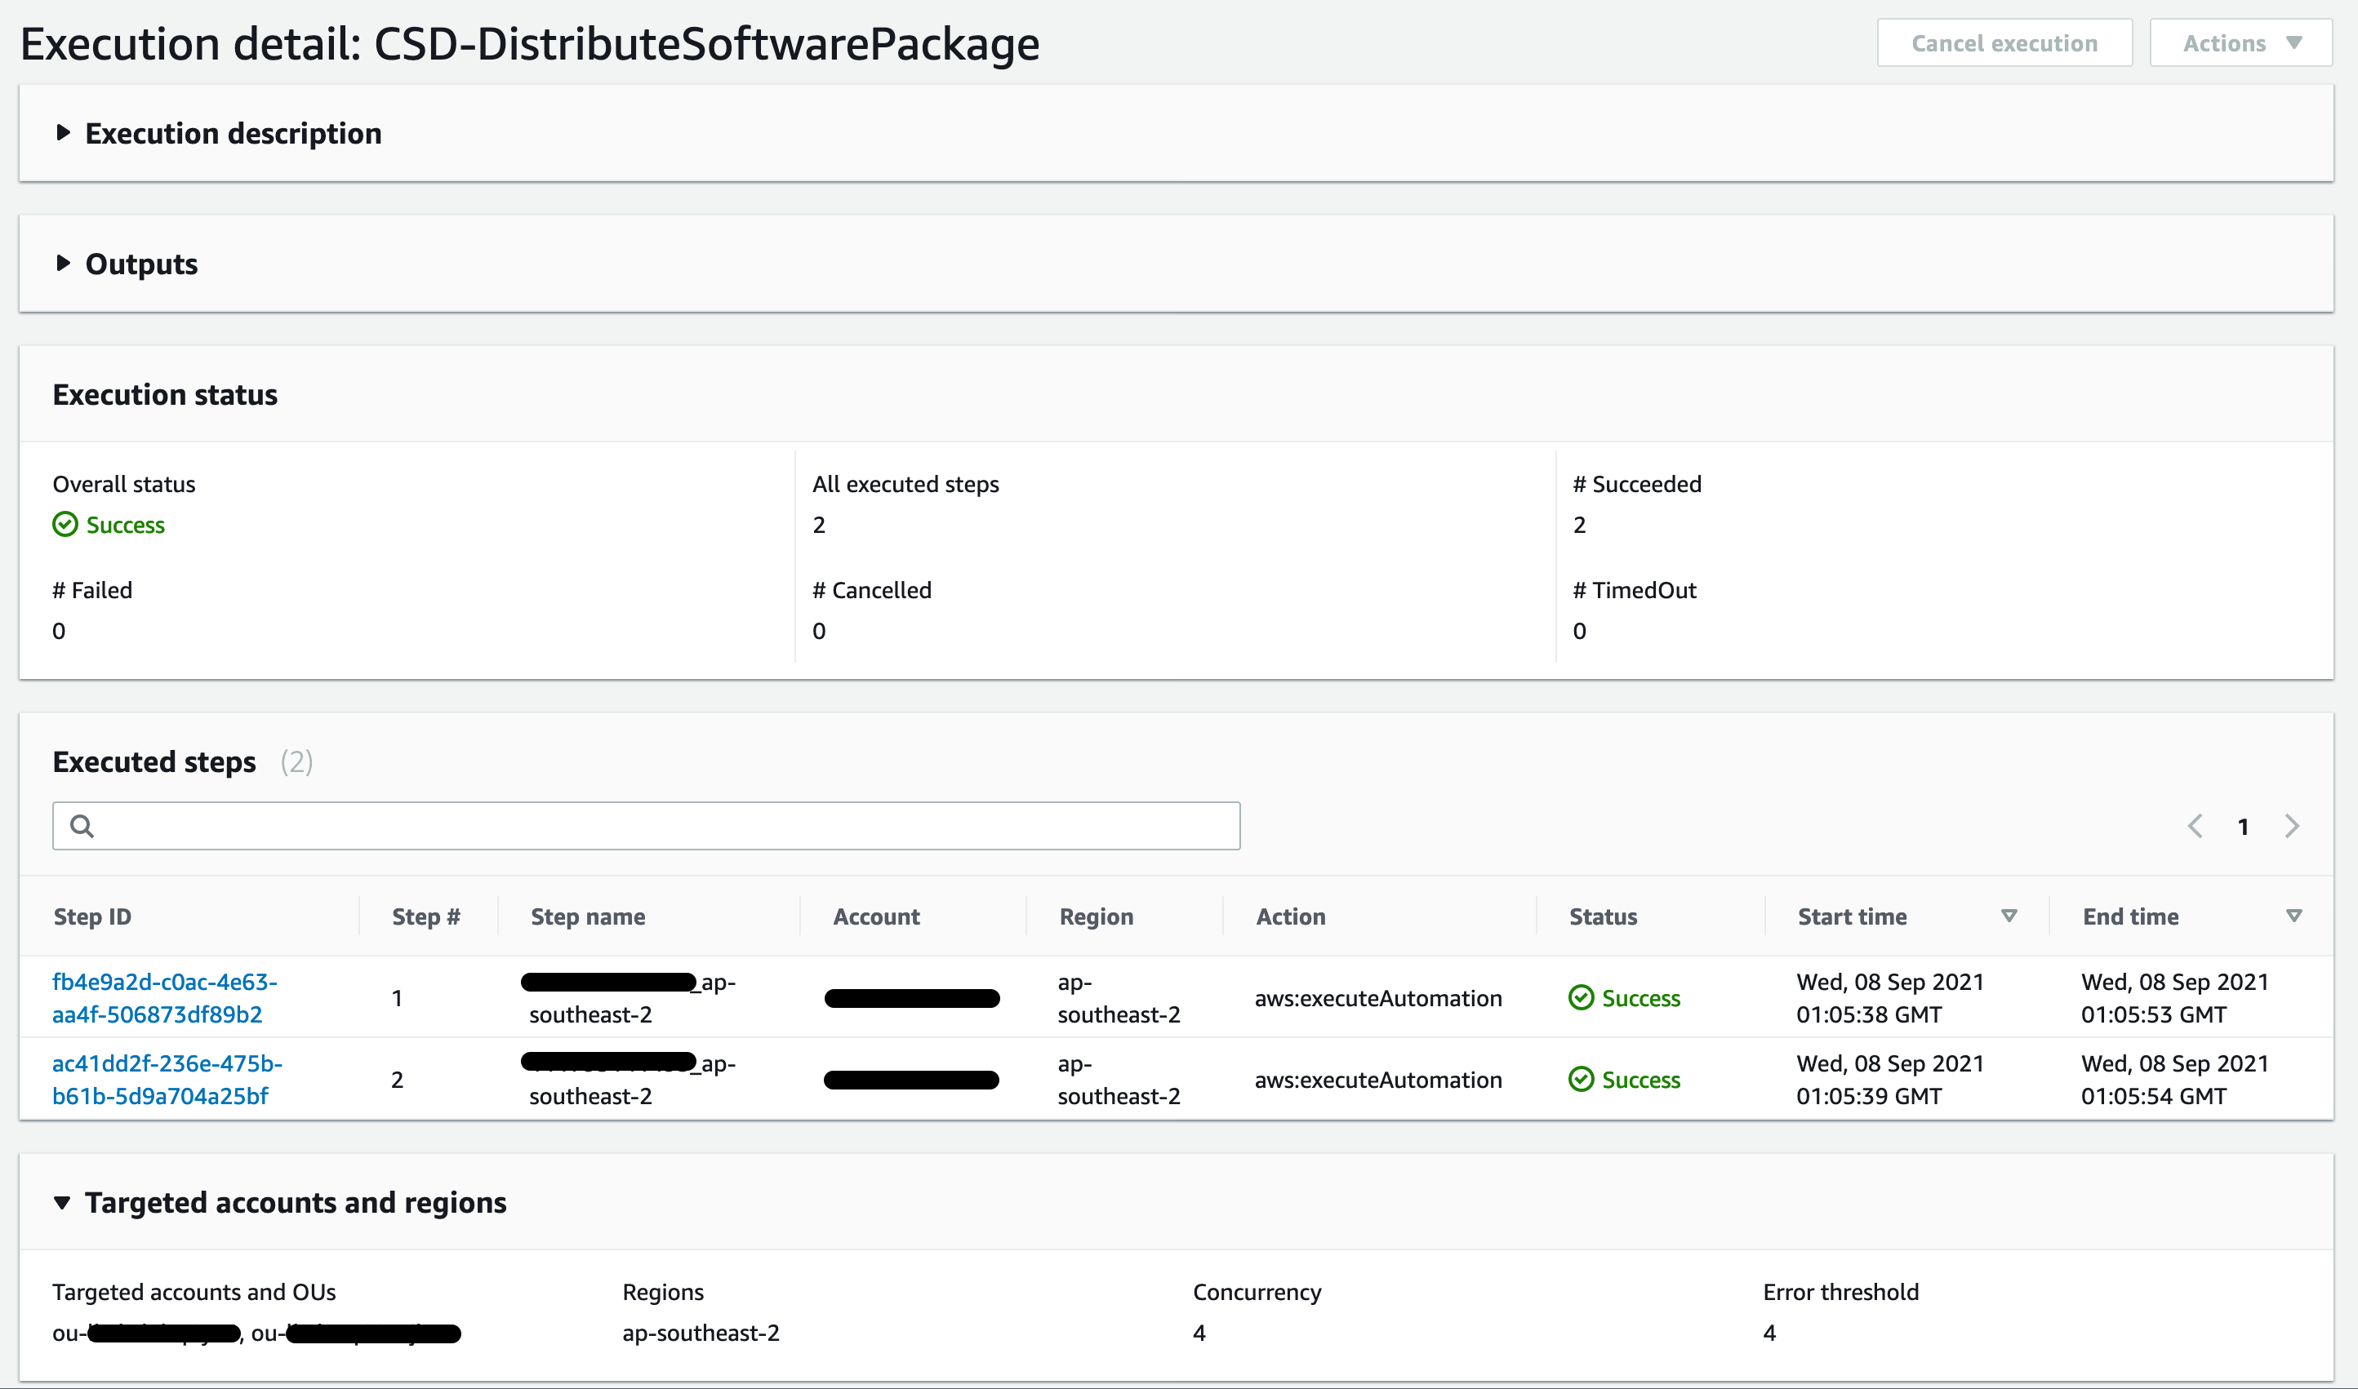2358x1389 pixels.
Task: Click the sort arrow on Start time column
Action: (x=2008, y=916)
